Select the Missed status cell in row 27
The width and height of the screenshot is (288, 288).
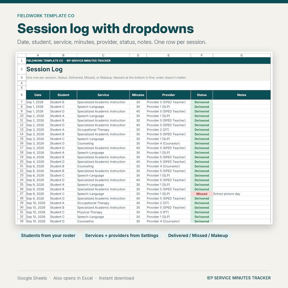202,194
